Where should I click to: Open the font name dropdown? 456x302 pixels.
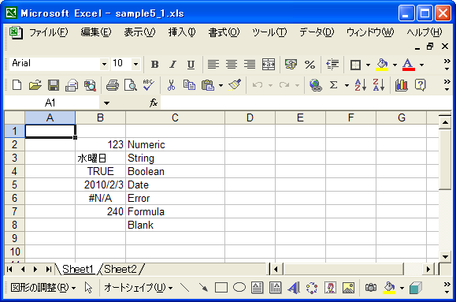(x=104, y=64)
